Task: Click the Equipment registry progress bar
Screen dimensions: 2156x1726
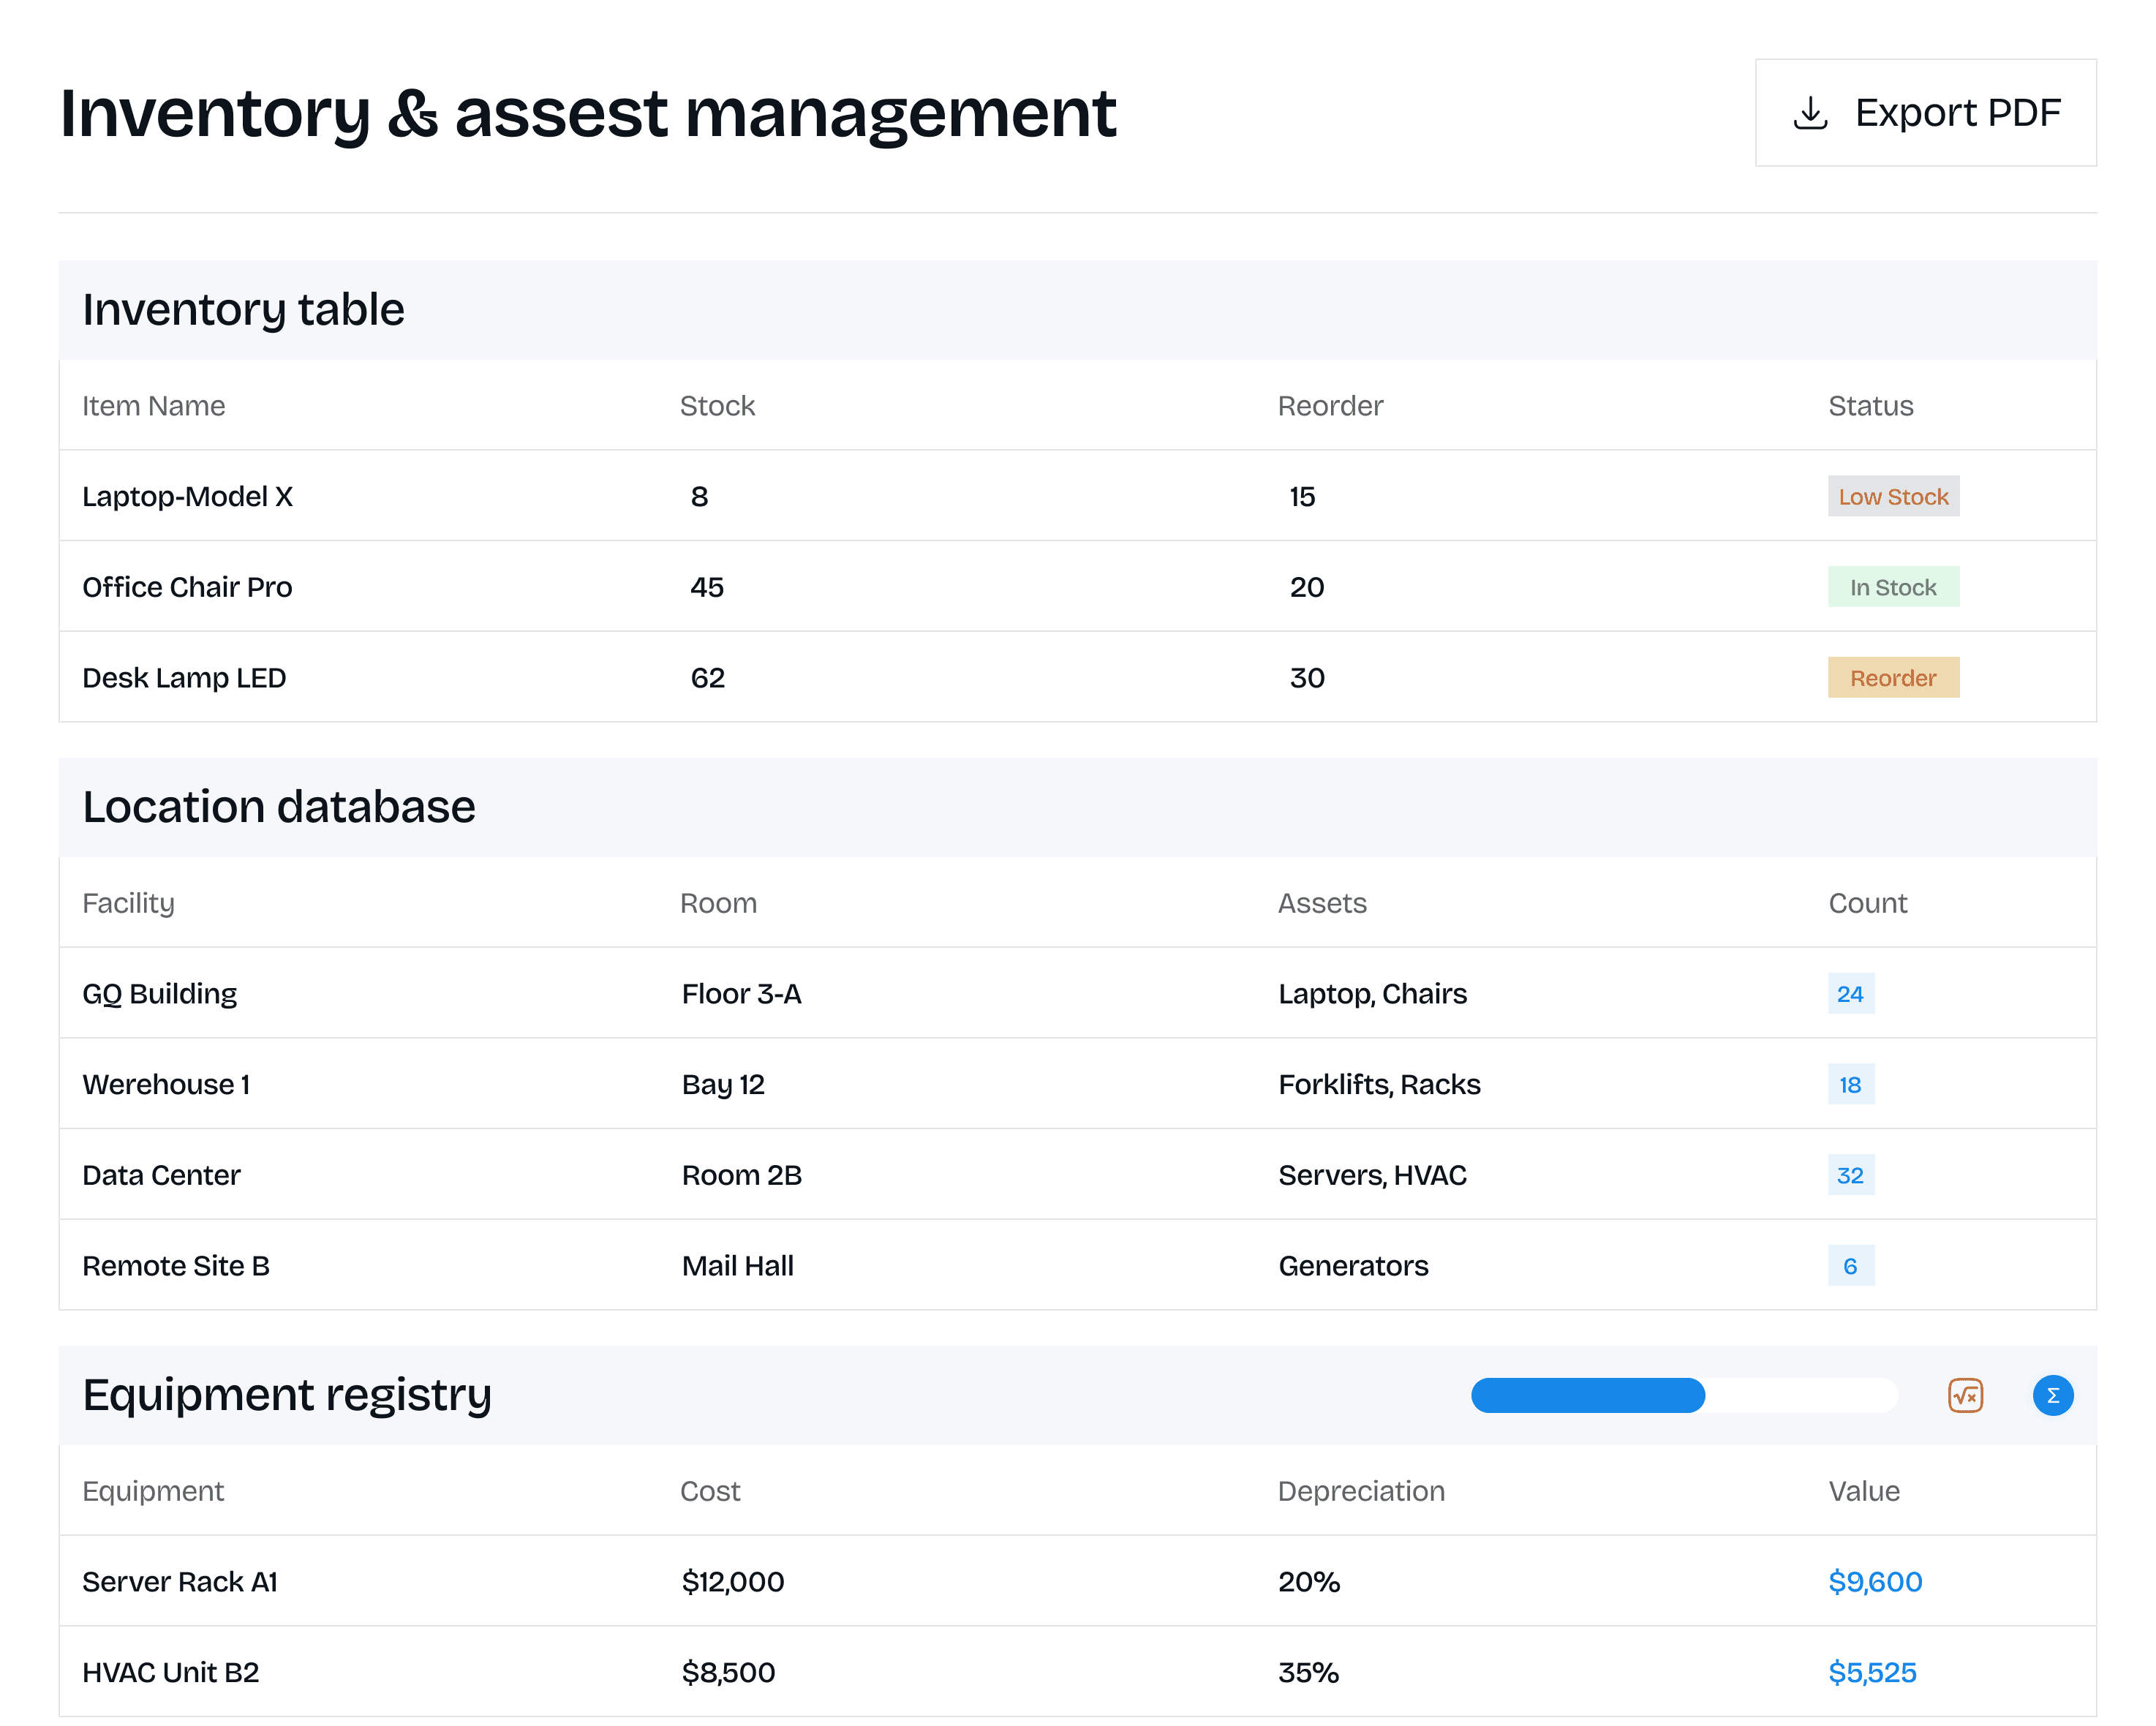Action: (1683, 1395)
